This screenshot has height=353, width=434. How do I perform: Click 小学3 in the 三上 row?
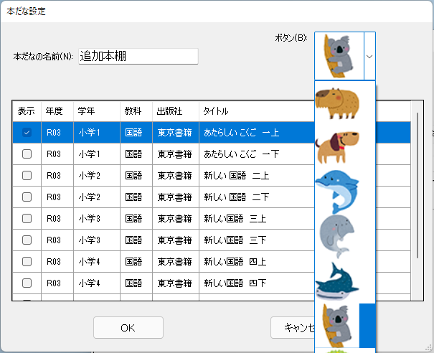[x=89, y=219]
